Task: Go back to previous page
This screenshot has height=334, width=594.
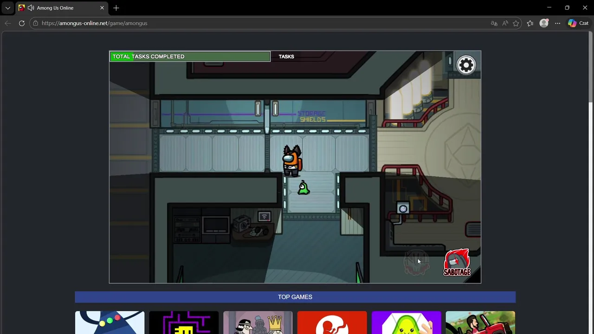Action: coord(8,23)
